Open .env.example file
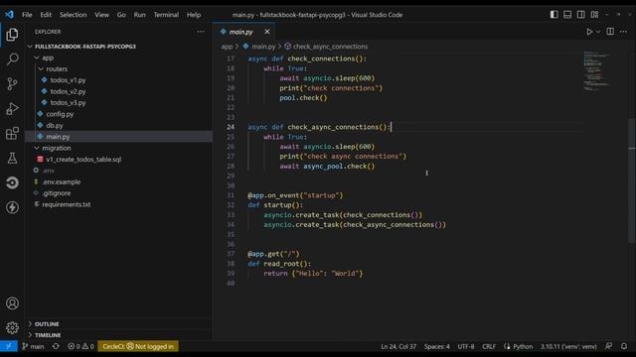The width and height of the screenshot is (636, 357). point(118,182)
